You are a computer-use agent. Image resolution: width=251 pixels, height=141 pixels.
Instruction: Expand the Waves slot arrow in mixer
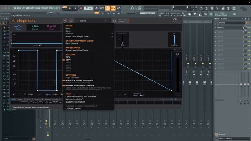point(216,28)
